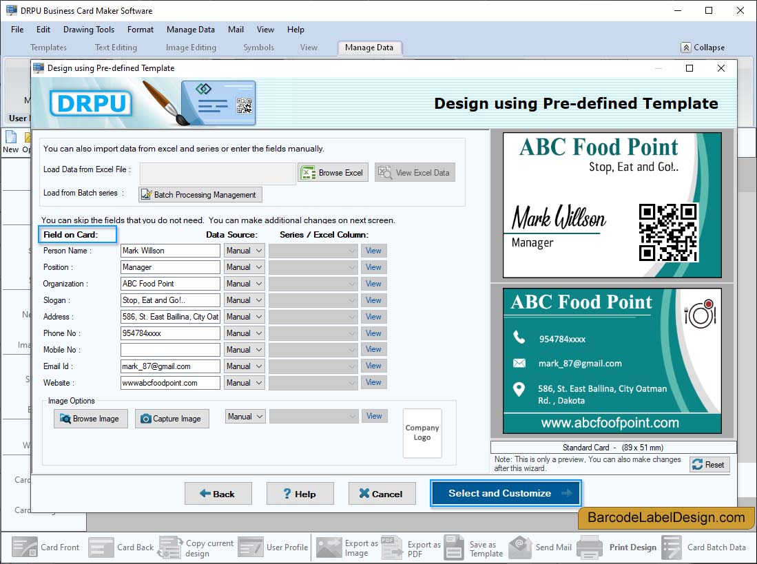The height and width of the screenshot is (564, 757).
Task: Click the Email Id input field
Action: tap(170, 366)
